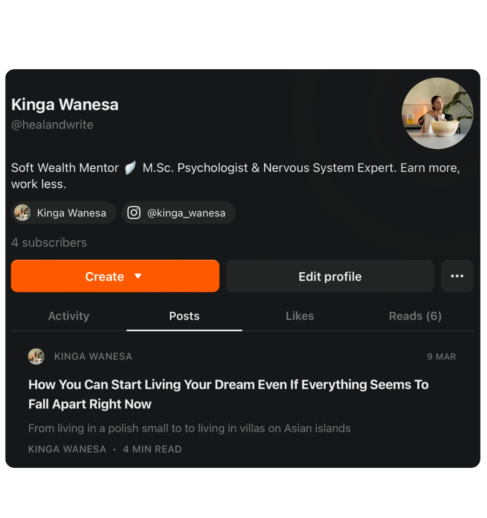Click the KINGA WANESA author name above post
The height and width of the screenshot is (518, 487).
(93, 356)
